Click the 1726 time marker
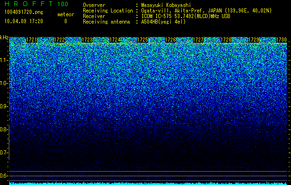The image size is (291, 185). coord(171,40)
